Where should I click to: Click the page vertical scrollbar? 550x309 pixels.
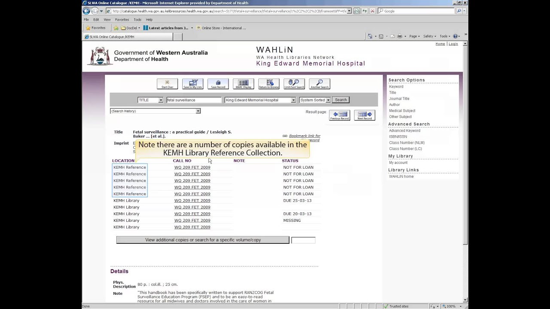point(465,173)
